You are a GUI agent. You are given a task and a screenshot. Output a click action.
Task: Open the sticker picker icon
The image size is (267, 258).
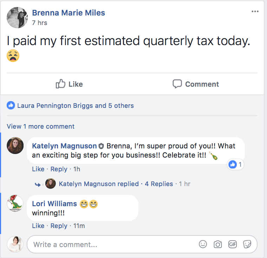[x=247, y=244]
